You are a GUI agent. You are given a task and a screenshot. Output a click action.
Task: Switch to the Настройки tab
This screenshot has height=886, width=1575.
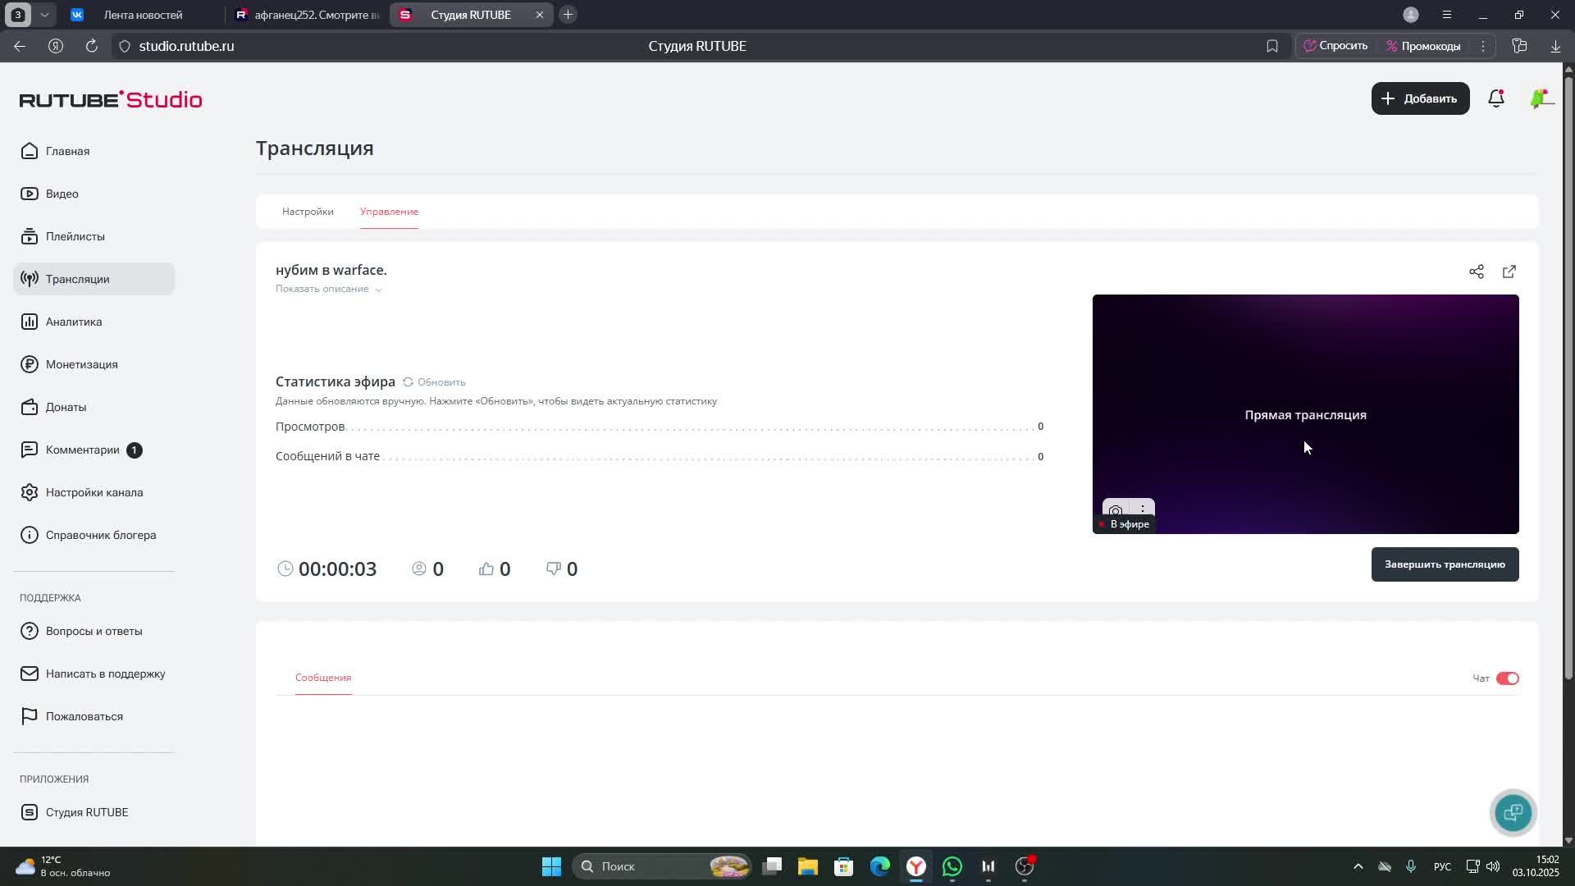click(x=308, y=212)
